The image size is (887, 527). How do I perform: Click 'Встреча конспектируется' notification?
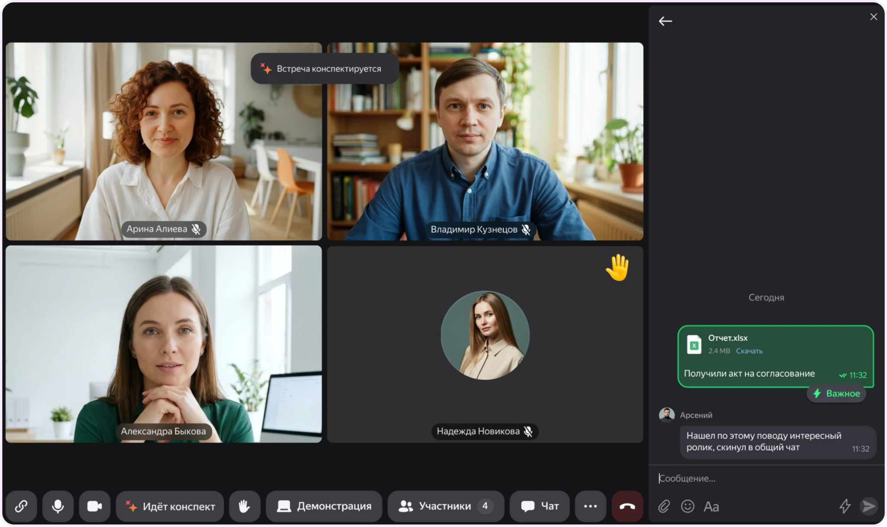pos(325,68)
